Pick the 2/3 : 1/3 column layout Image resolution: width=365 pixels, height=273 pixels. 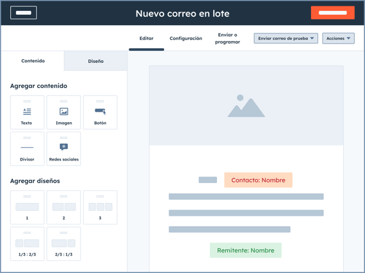[x=64, y=243]
